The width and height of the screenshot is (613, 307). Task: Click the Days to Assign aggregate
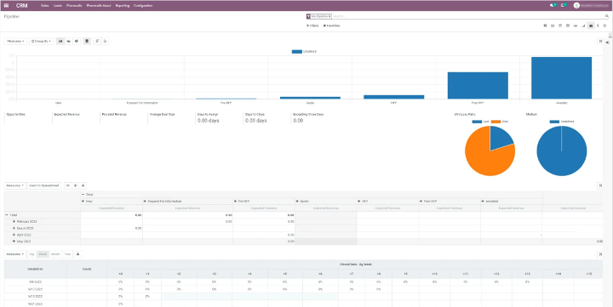[x=219, y=117]
